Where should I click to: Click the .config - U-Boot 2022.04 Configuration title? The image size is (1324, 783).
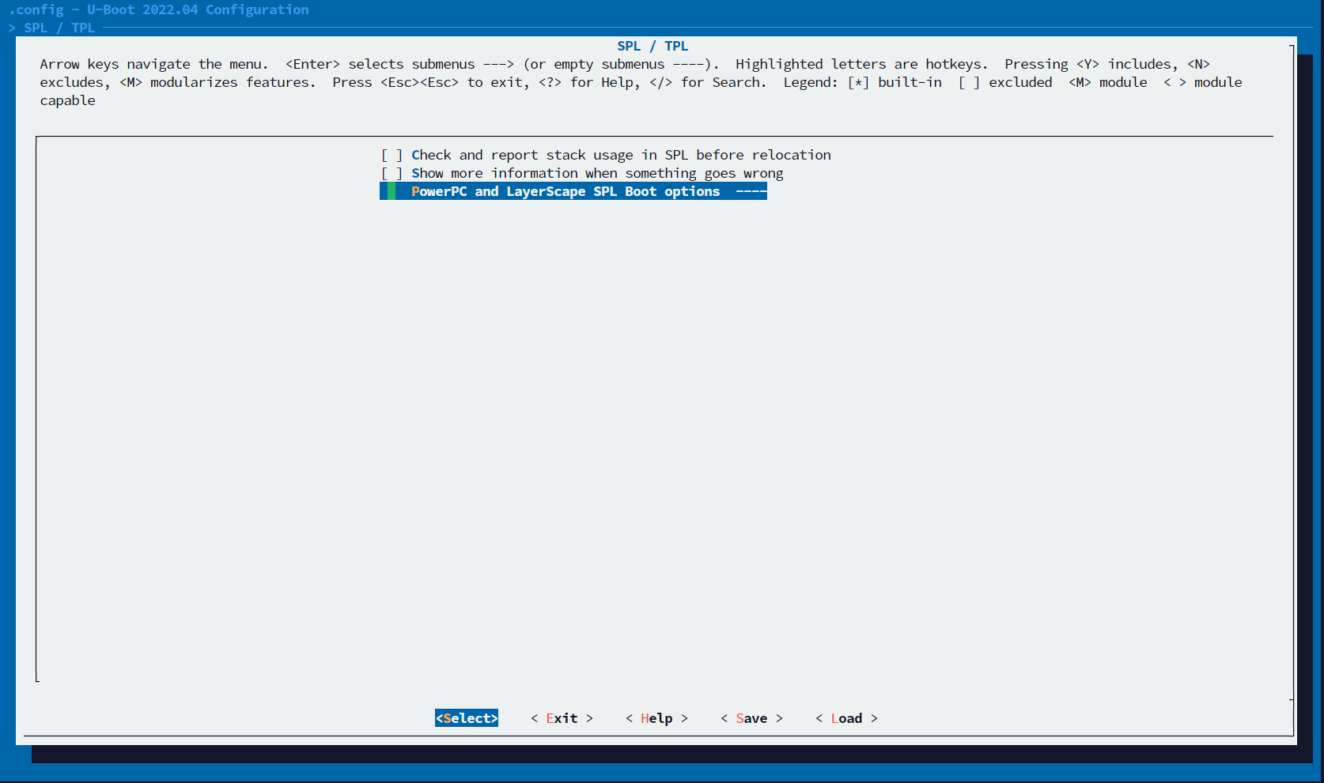[x=158, y=9]
